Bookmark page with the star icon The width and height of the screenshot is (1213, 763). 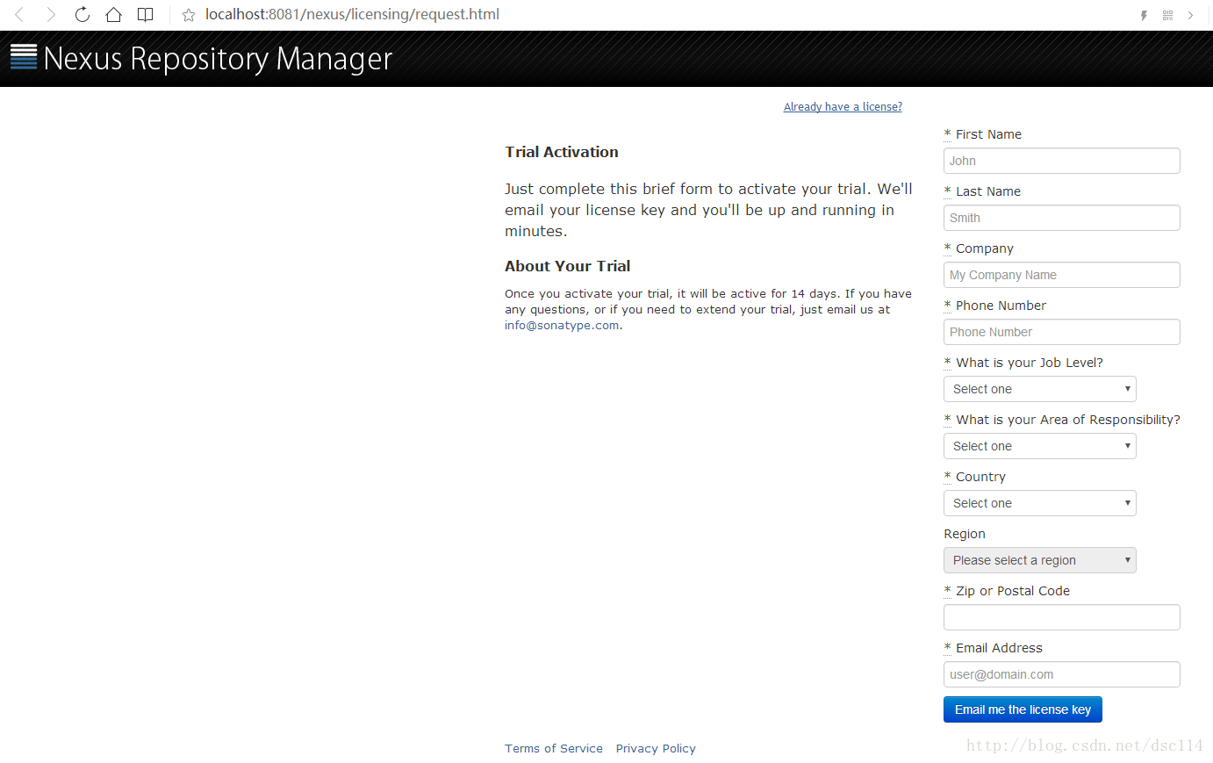(x=188, y=15)
